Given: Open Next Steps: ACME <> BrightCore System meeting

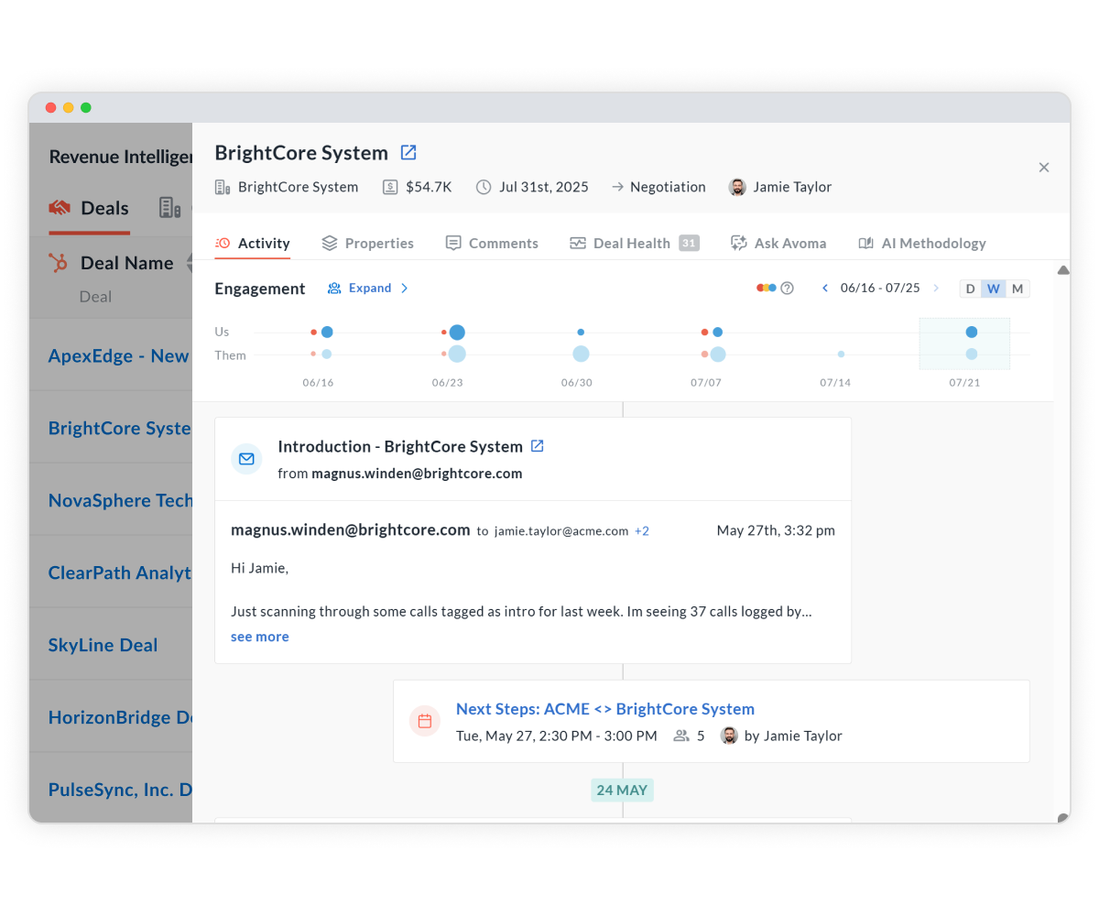Looking at the screenshot, I should [605, 709].
